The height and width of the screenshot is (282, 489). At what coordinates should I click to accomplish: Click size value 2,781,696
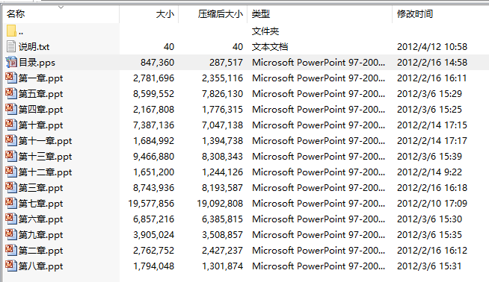(154, 78)
